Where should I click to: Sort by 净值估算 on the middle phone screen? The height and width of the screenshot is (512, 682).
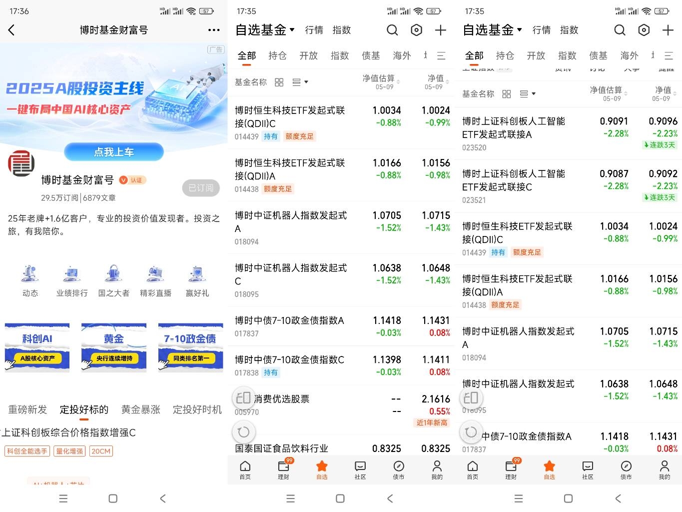click(x=381, y=82)
